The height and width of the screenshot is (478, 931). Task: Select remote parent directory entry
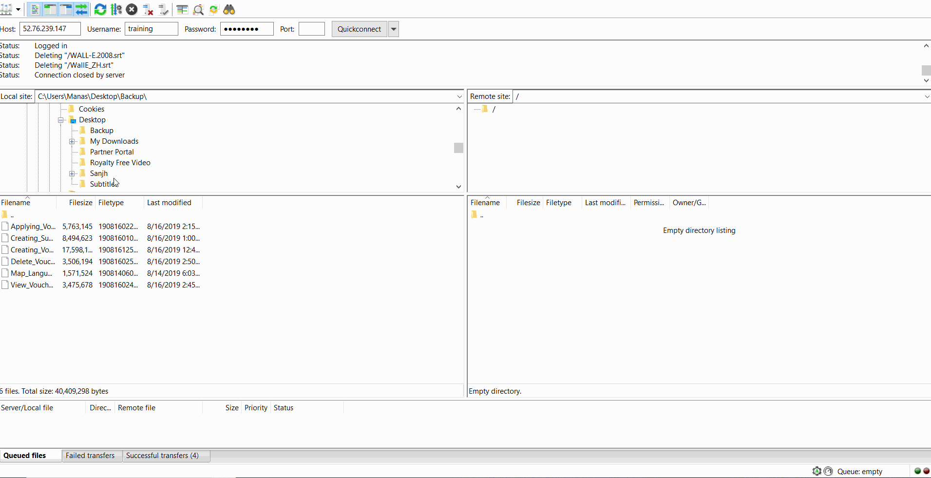click(477, 215)
